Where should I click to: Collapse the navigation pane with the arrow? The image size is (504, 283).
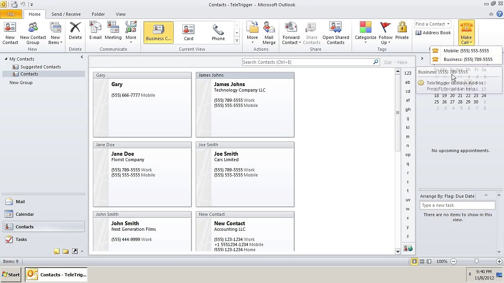82,57
